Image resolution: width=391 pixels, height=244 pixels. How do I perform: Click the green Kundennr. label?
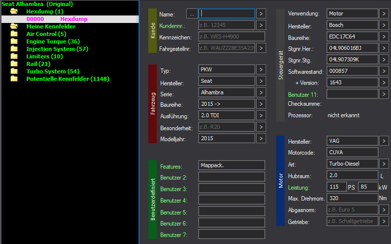(172, 26)
